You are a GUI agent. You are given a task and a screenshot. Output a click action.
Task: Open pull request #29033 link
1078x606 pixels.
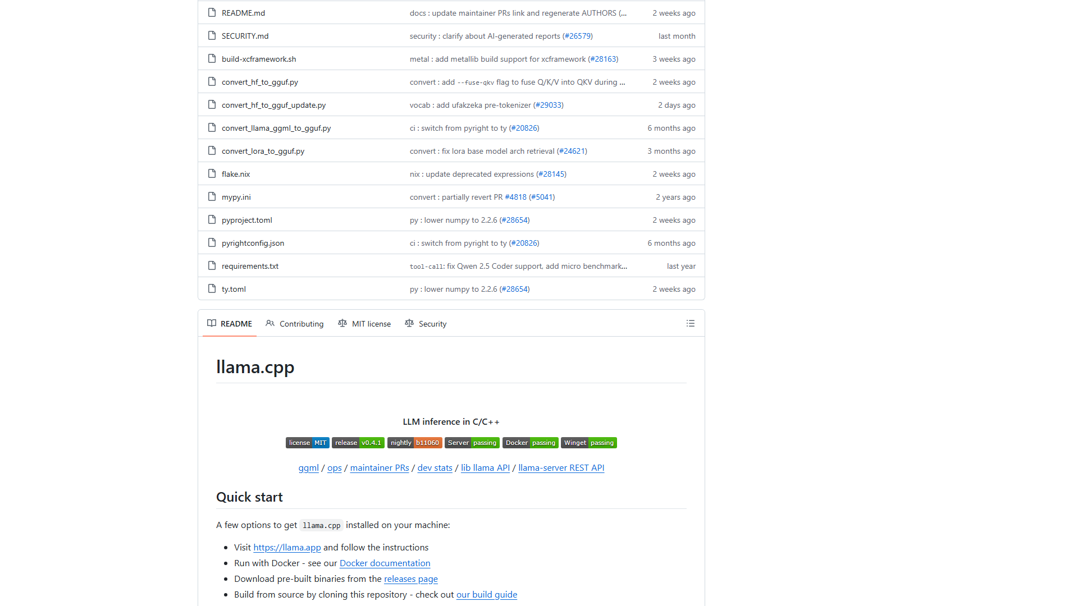pyautogui.click(x=549, y=105)
